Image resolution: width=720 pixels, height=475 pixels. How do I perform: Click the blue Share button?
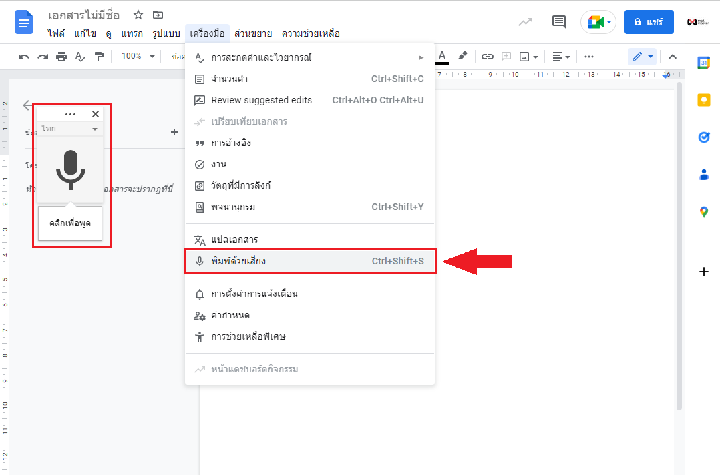pyautogui.click(x=649, y=22)
